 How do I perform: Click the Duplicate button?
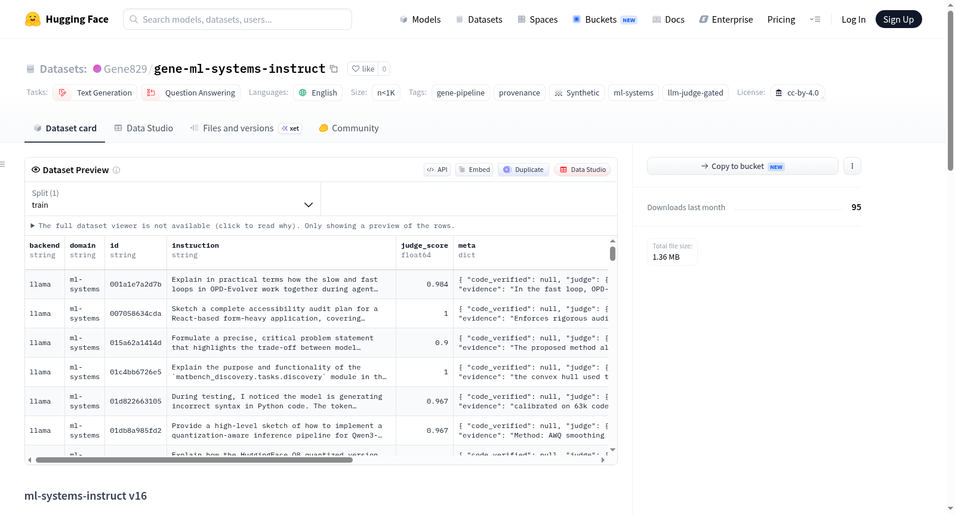tap(523, 170)
